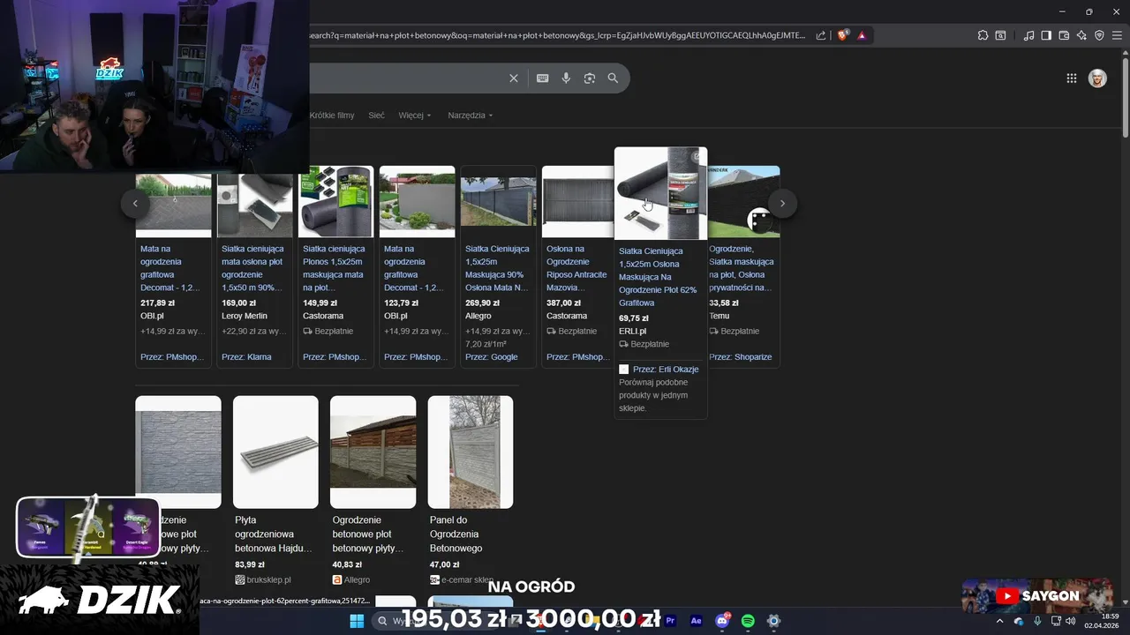
Task: Submit search with magnifier icon
Action: (613, 78)
